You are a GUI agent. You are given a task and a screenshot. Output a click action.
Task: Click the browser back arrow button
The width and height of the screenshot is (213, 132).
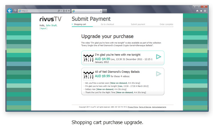pyautogui.click(x=10, y=11)
